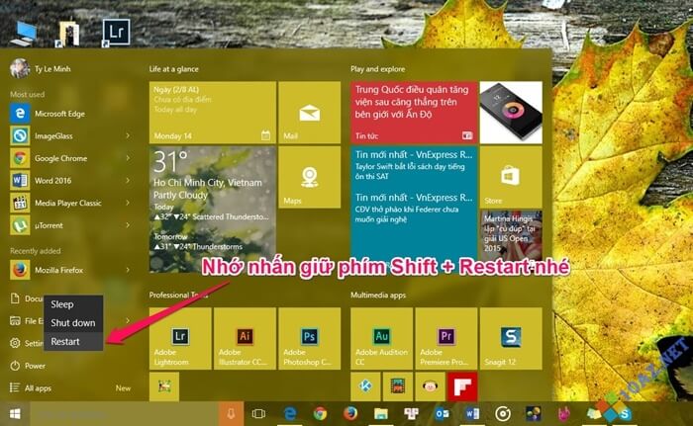Select Shut down in the power menu
The width and height of the screenshot is (693, 426).
click(x=73, y=323)
